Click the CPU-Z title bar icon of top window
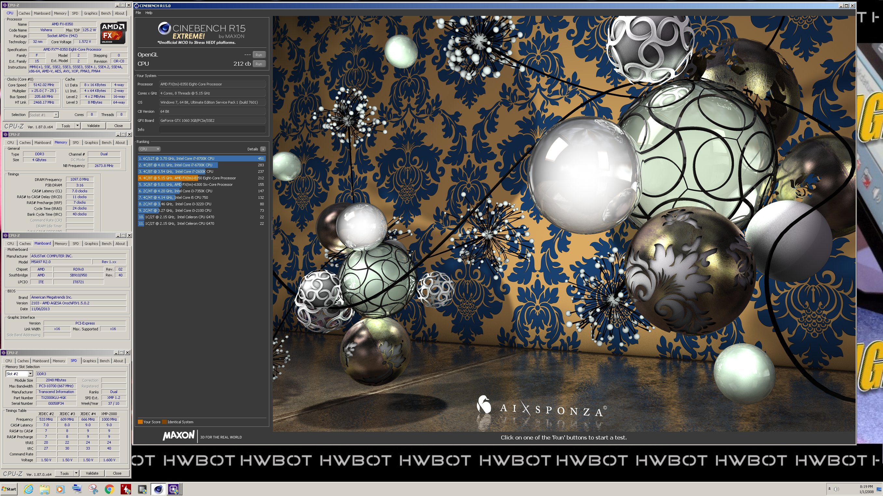883x496 pixels. pyautogui.click(x=5, y=5)
